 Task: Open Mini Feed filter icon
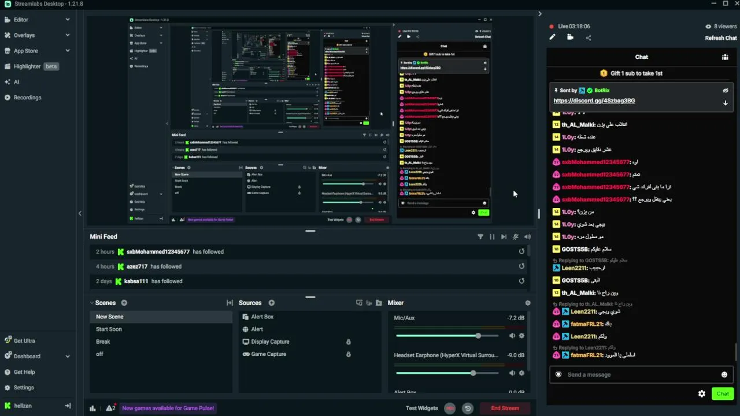pos(480,237)
